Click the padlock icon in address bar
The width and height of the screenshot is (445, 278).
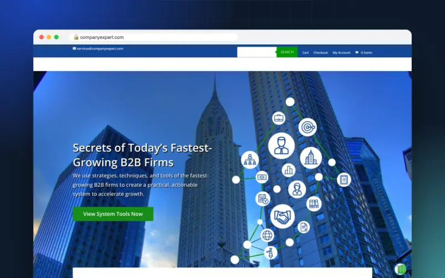pos(76,37)
